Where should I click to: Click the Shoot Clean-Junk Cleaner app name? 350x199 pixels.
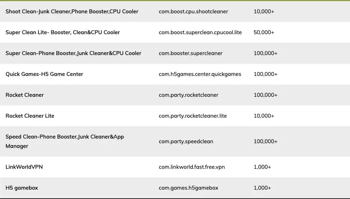pyautogui.click(x=72, y=12)
